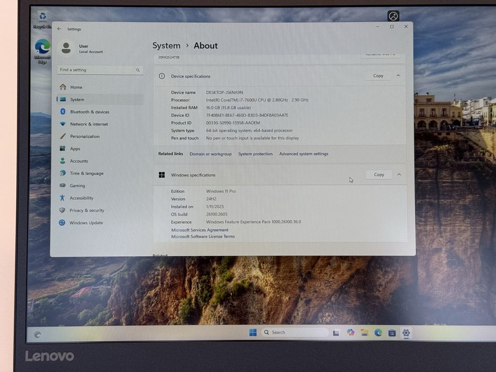Copy the Device specifications
The width and height of the screenshot is (496, 372).
[x=378, y=75]
